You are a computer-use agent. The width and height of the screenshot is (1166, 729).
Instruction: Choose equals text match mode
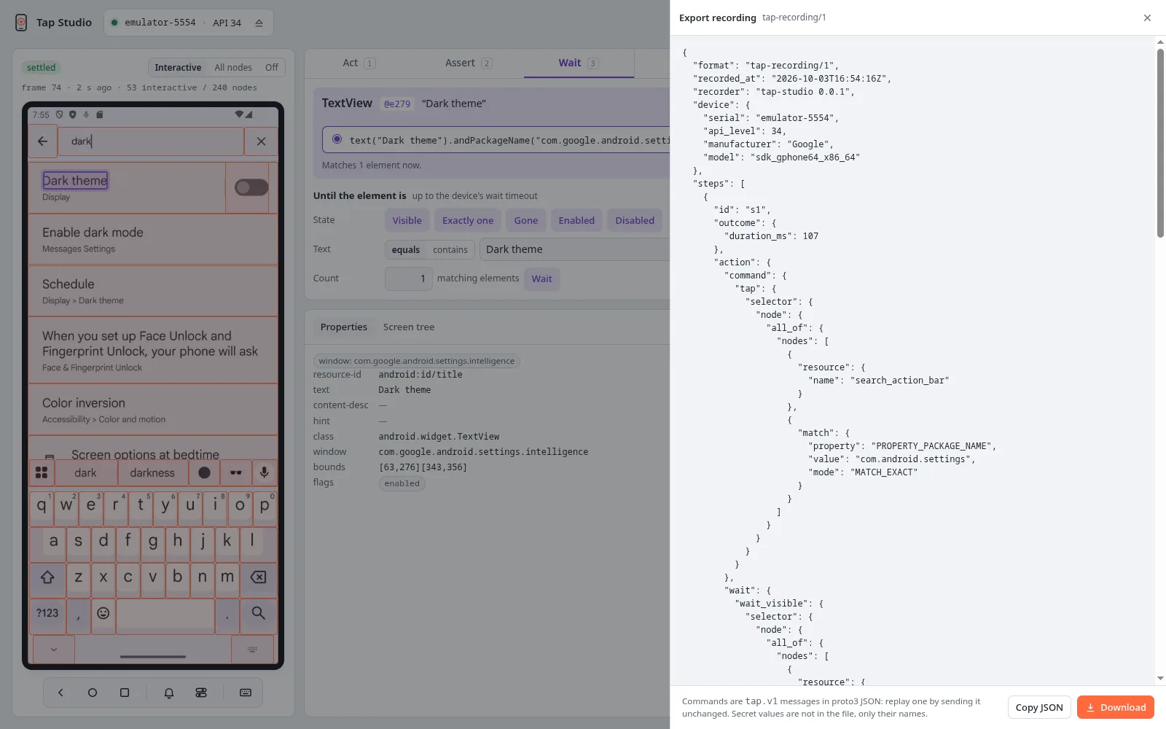[406, 250]
